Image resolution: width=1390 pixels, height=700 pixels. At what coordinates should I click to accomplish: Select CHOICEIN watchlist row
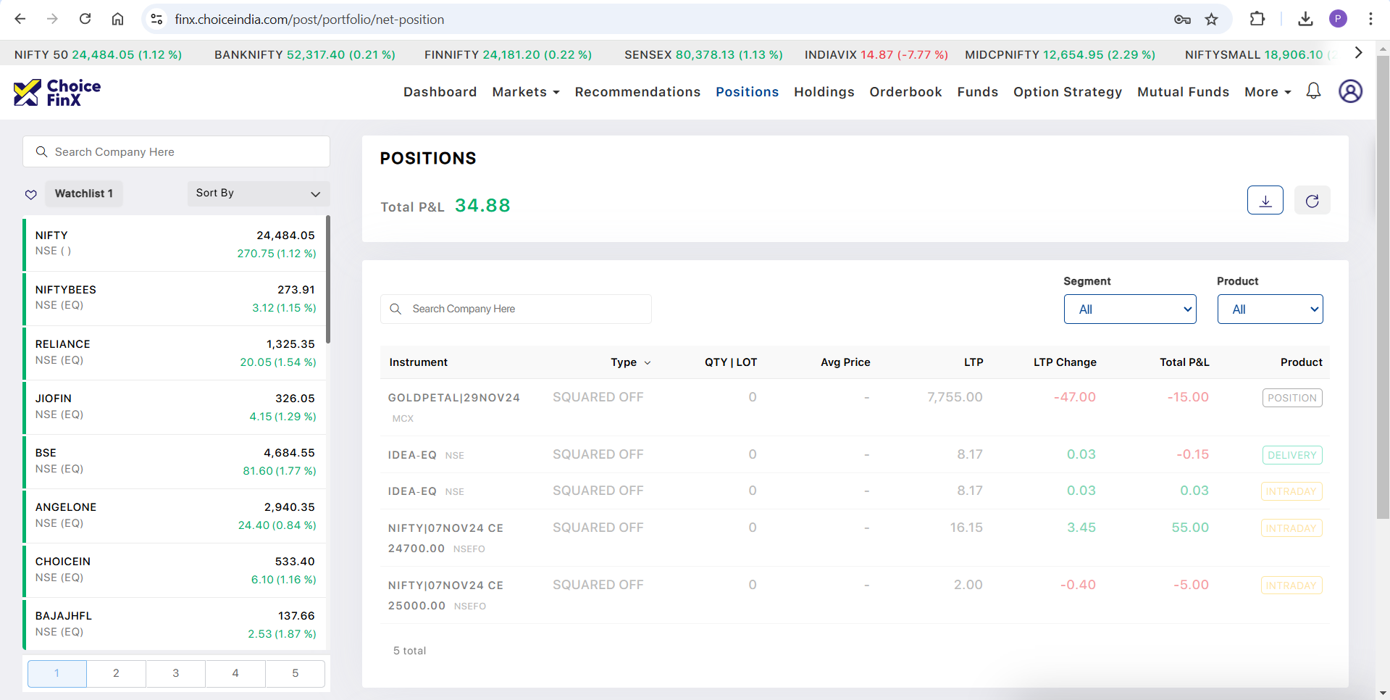[175, 570]
